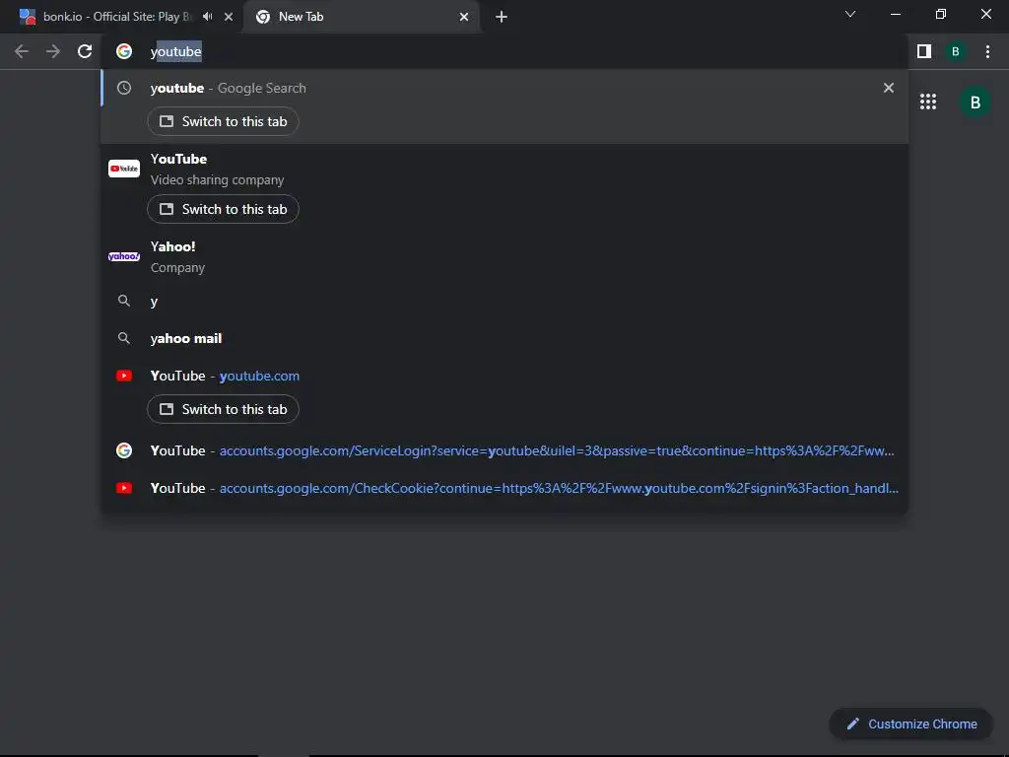Click the magnifier icon next to yahoo mail
This screenshot has width=1009, height=757.
point(124,338)
